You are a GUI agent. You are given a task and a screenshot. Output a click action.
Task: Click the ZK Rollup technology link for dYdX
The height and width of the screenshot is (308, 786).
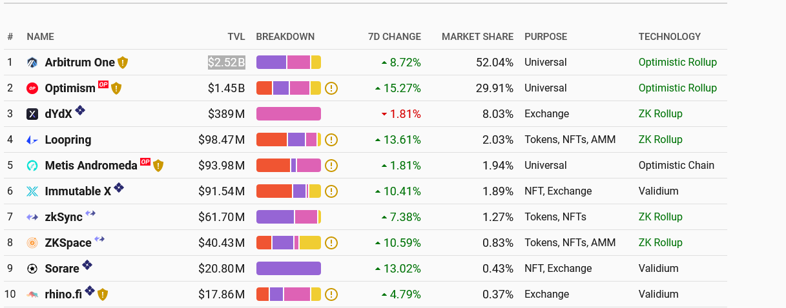click(x=660, y=114)
